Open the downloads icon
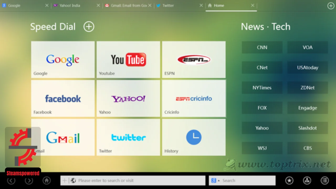Viewport: 336px width, 189px height. [307, 180]
